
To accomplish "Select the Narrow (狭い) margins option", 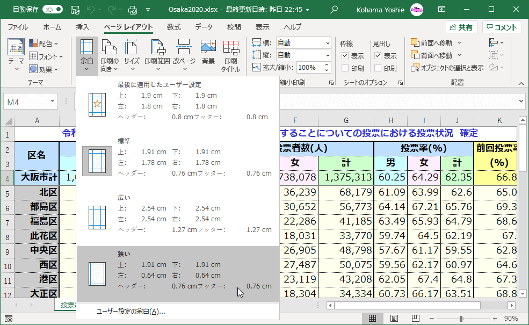I will 177,274.
